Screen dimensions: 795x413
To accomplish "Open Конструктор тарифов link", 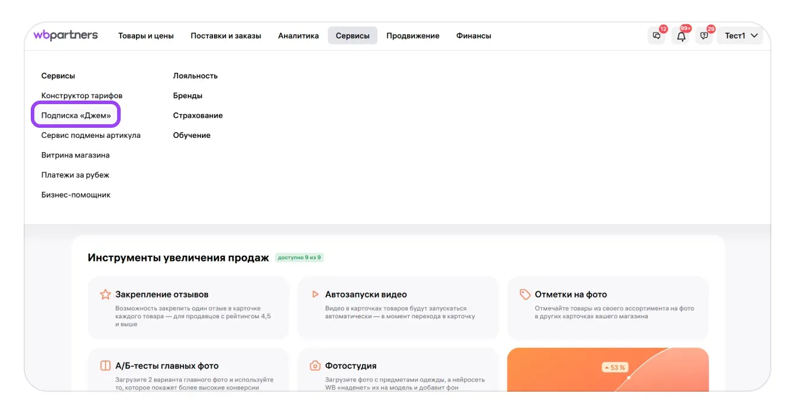I will point(82,95).
